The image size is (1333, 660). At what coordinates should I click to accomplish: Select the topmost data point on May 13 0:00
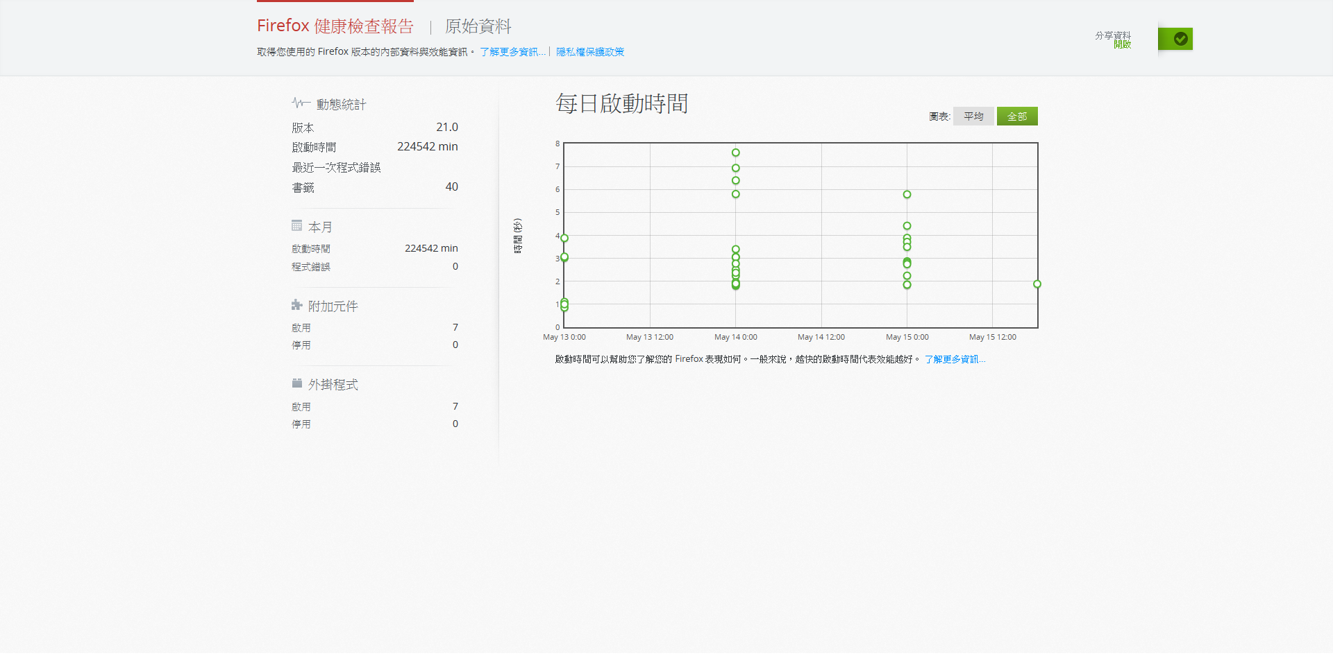point(564,238)
